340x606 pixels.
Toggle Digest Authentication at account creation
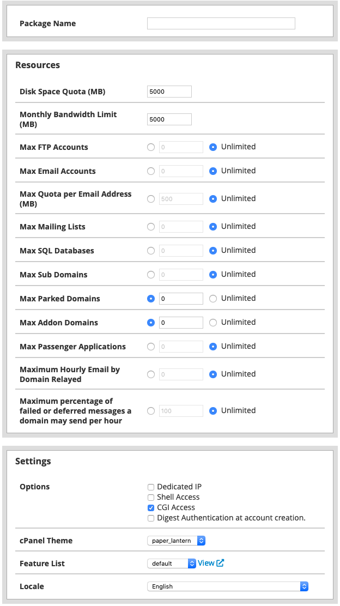tap(151, 518)
